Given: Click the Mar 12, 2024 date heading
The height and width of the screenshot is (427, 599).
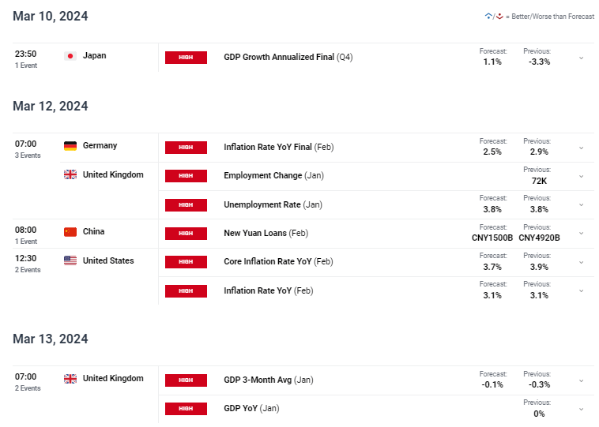Looking at the screenshot, I should pyautogui.click(x=50, y=106).
